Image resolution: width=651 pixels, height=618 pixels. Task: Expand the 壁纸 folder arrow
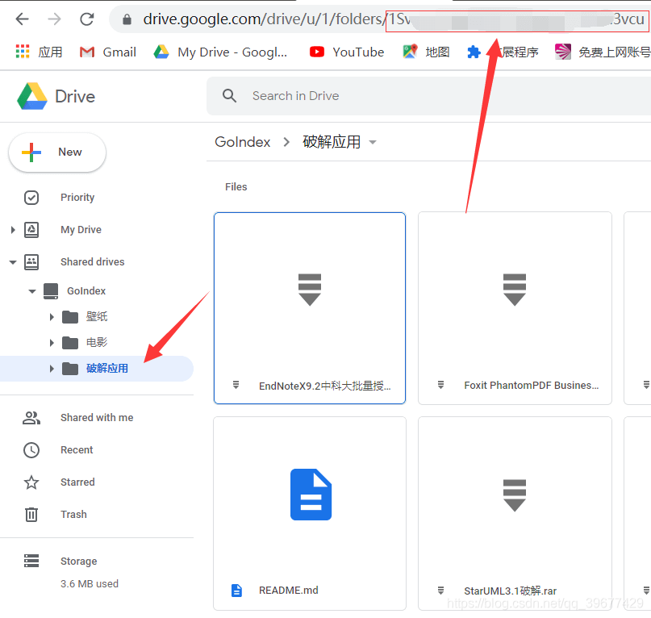tap(52, 317)
